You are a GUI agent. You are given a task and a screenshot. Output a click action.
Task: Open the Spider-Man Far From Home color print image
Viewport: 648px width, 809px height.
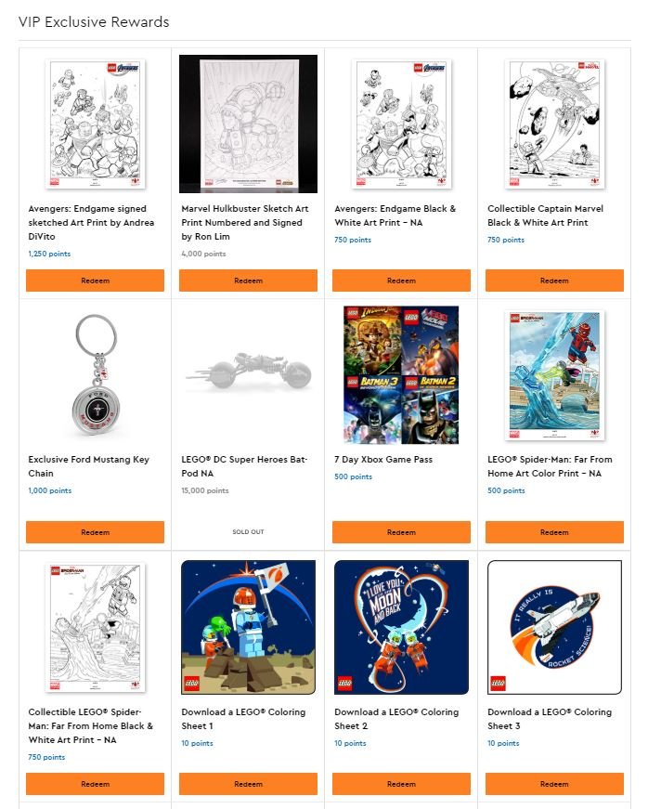click(554, 375)
